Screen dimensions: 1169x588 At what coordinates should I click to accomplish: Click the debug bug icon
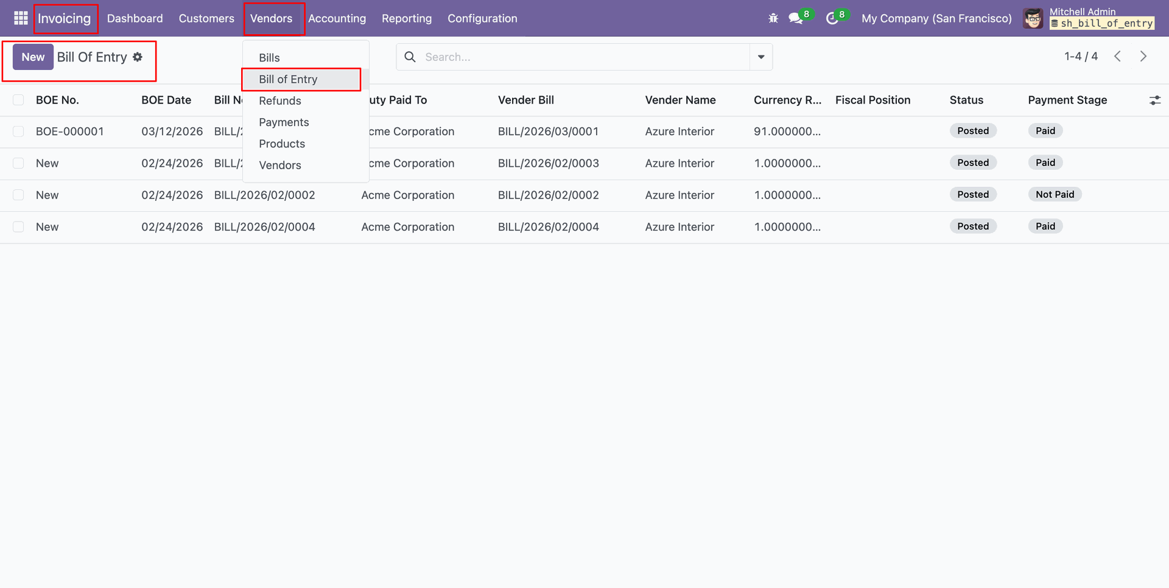[x=773, y=18]
